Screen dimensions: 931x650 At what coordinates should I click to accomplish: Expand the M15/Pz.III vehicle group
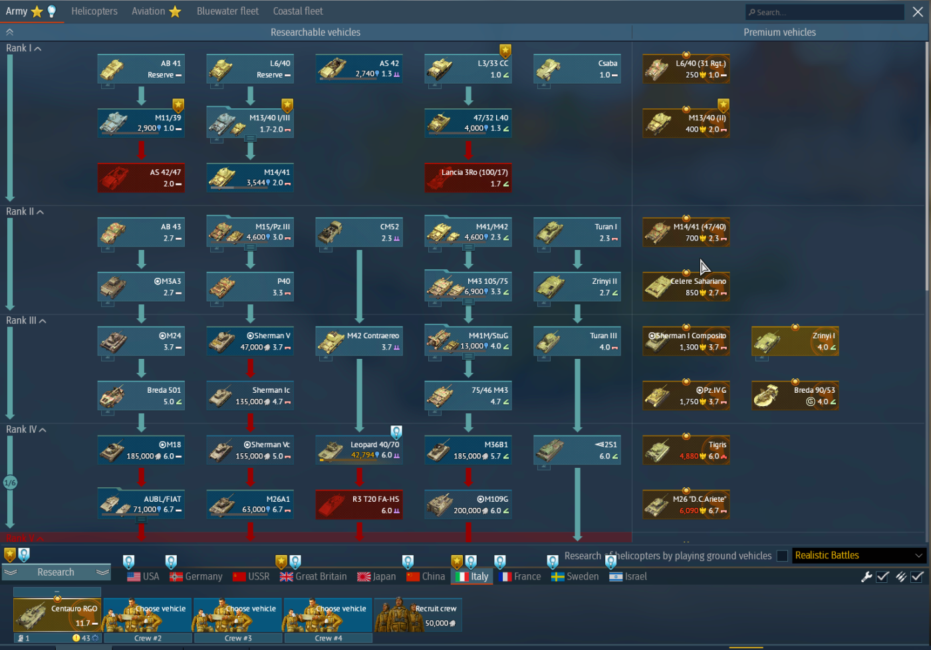250,247
